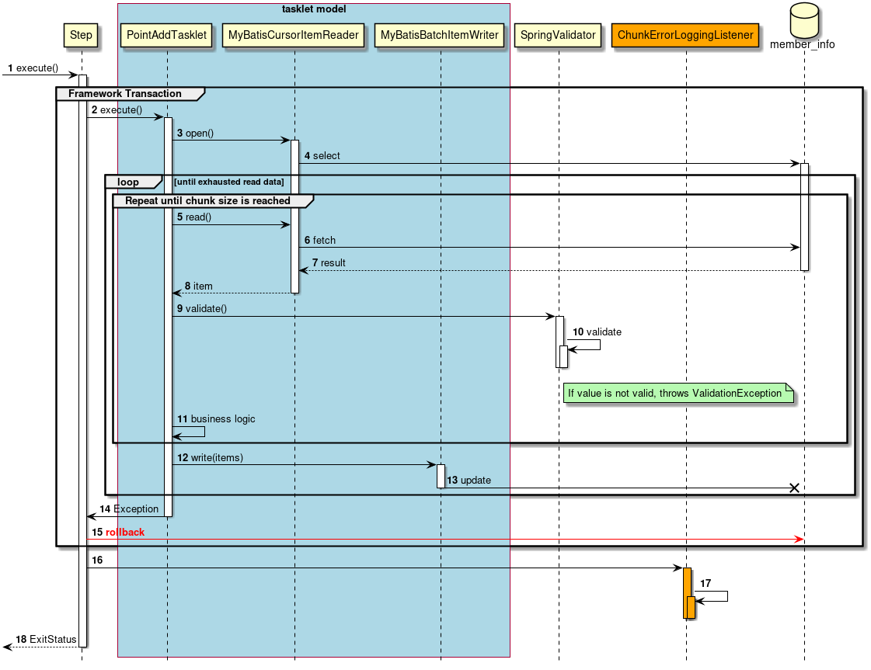
Task: Click the '3 open()' message label
Action: pyautogui.click(x=195, y=134)
